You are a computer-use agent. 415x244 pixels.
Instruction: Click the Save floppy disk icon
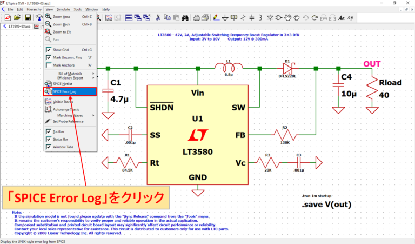(x=28, y=18)
